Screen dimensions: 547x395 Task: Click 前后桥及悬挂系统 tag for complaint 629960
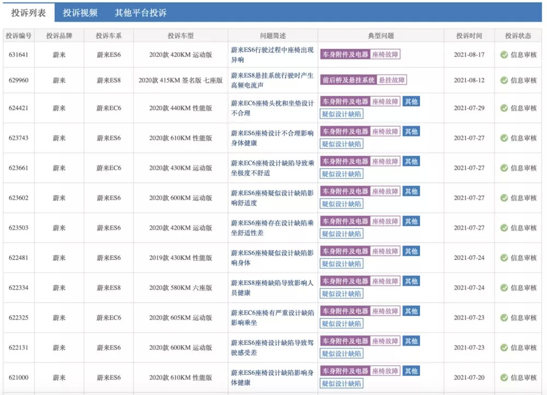(x=348, y=80)
